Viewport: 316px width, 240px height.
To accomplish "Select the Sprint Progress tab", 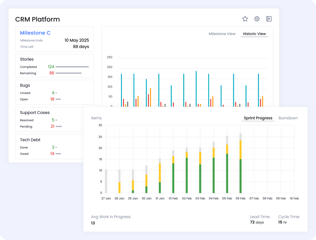I will click(x=258, y=118).
